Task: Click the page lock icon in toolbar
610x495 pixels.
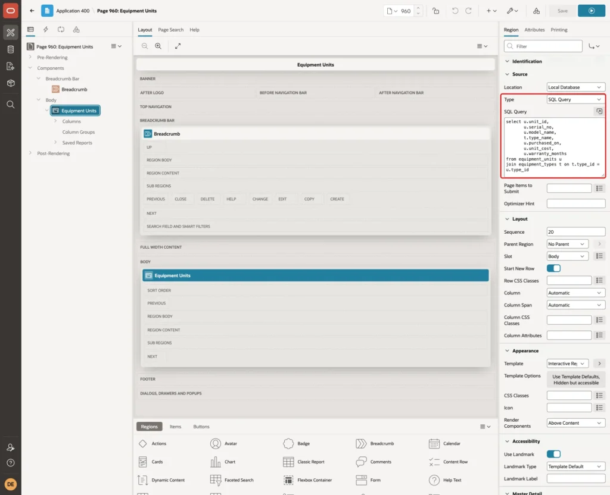Action: 435,11
